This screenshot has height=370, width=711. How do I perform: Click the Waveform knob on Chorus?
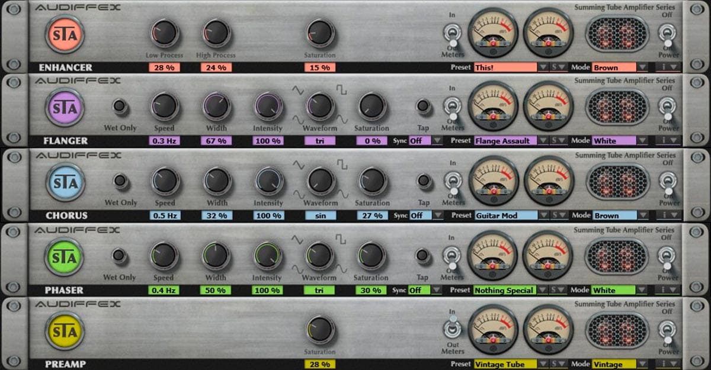pyautogui.click(x=321, y=181)
